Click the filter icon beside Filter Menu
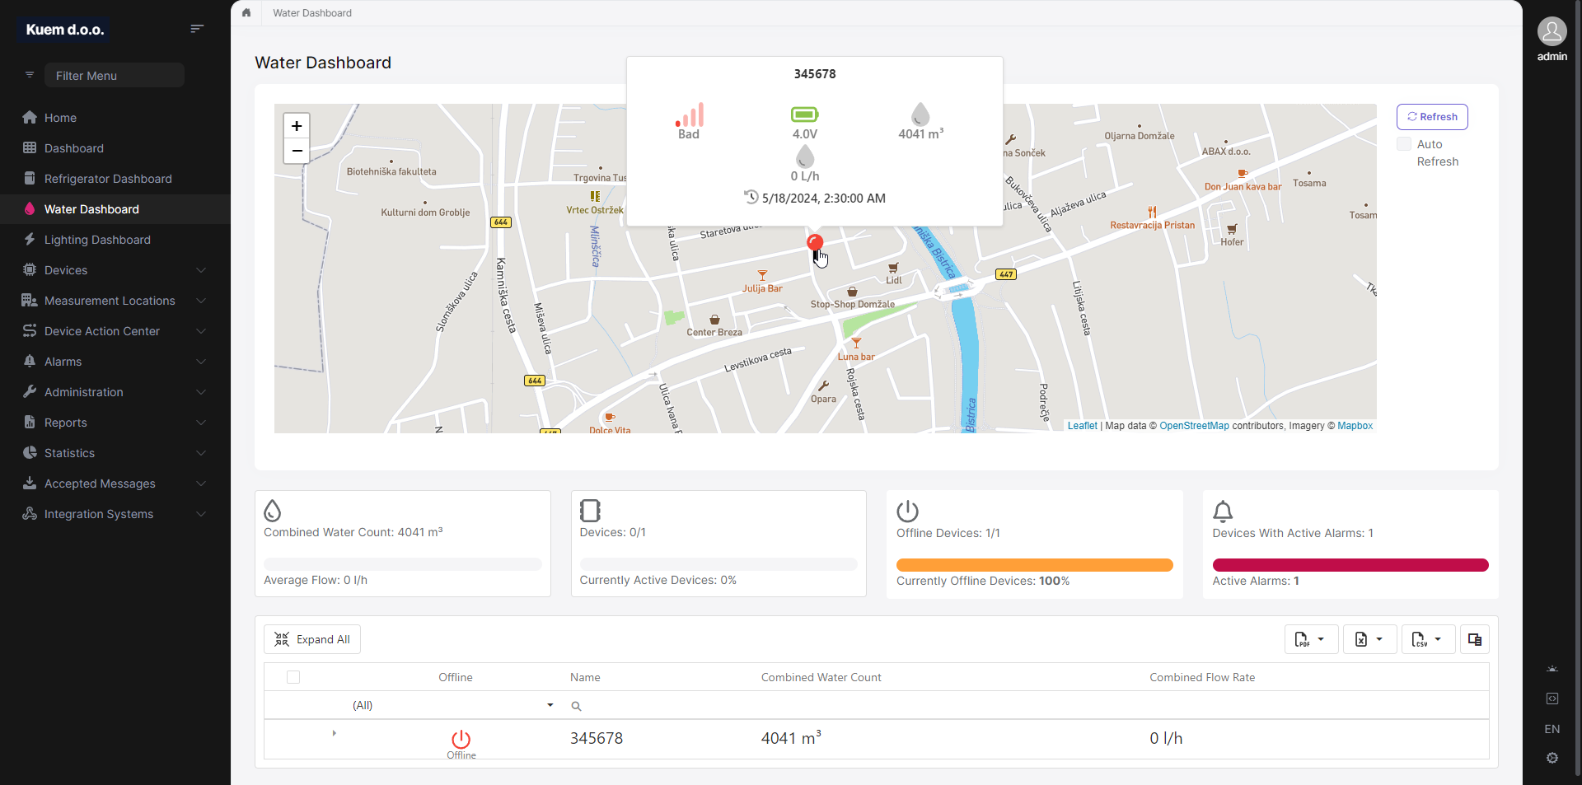Image resolution: width=1582 pixels, height=785 pixels. (x=30, y=75)
